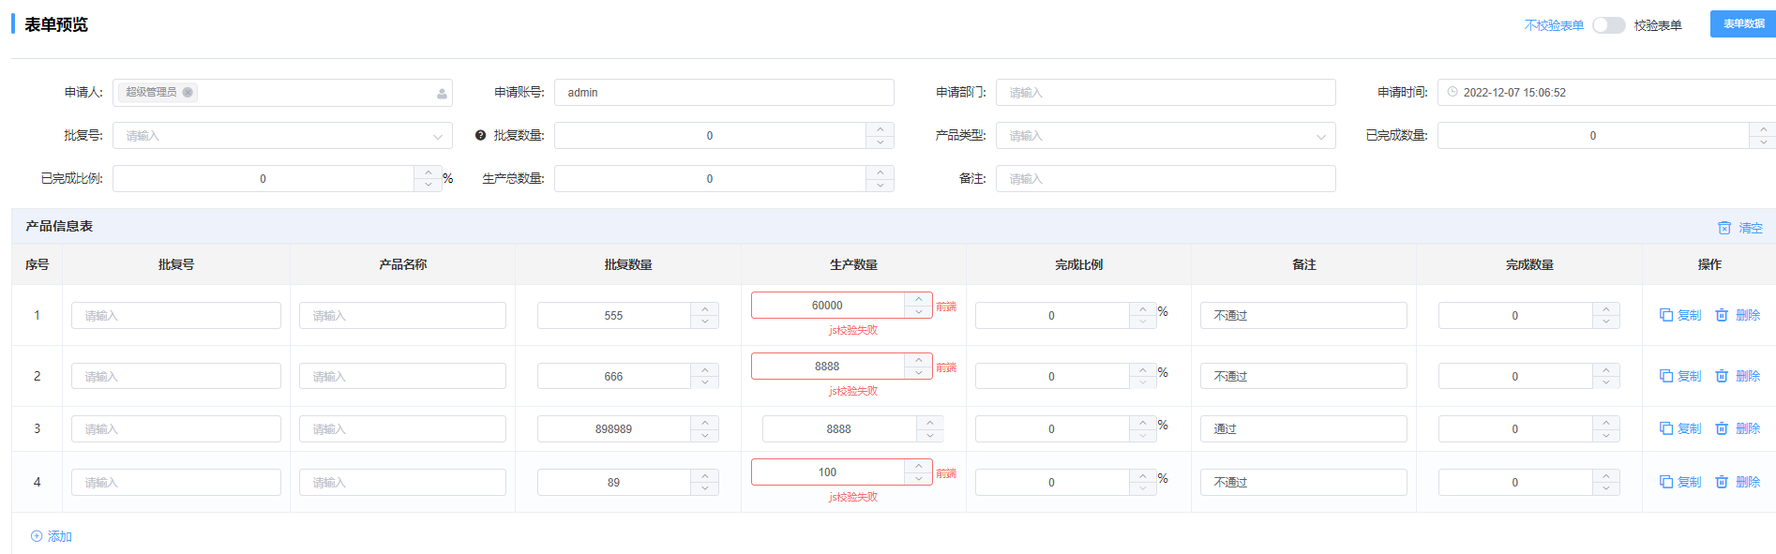
Task: Expand the 批复号 dropdown
Action: click(438, 137)
